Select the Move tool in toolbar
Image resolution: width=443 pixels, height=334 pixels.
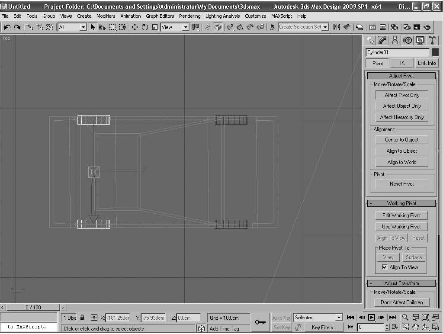[135, 27]
